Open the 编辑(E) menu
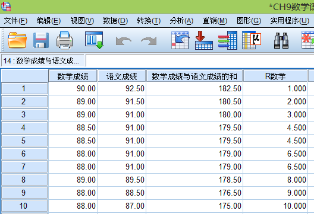The height and width of the screenshot is (214, 314). (48, 21)
